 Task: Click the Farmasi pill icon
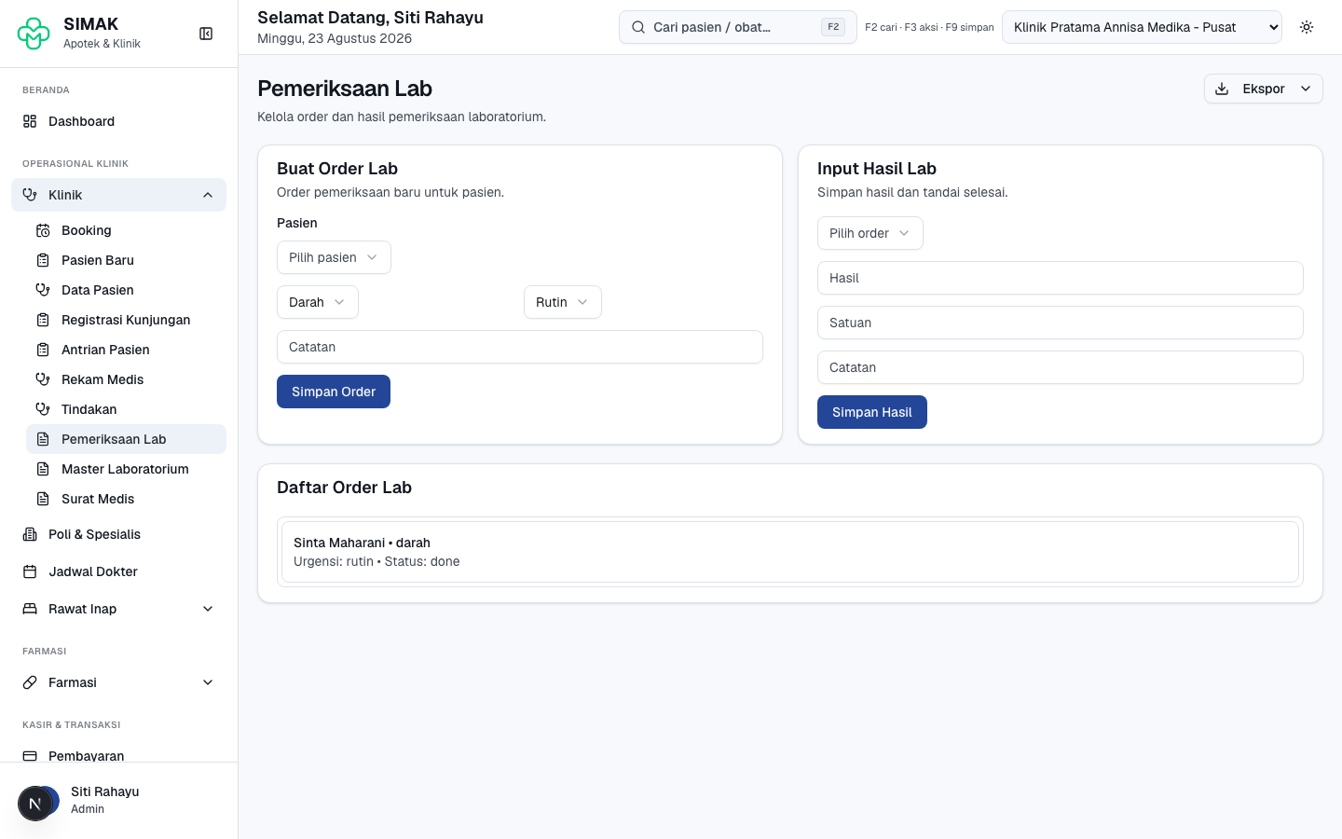pos(30,682)
